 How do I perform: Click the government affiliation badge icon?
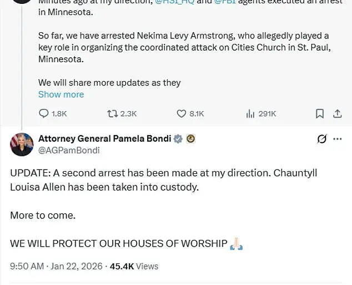click(191, 139)
